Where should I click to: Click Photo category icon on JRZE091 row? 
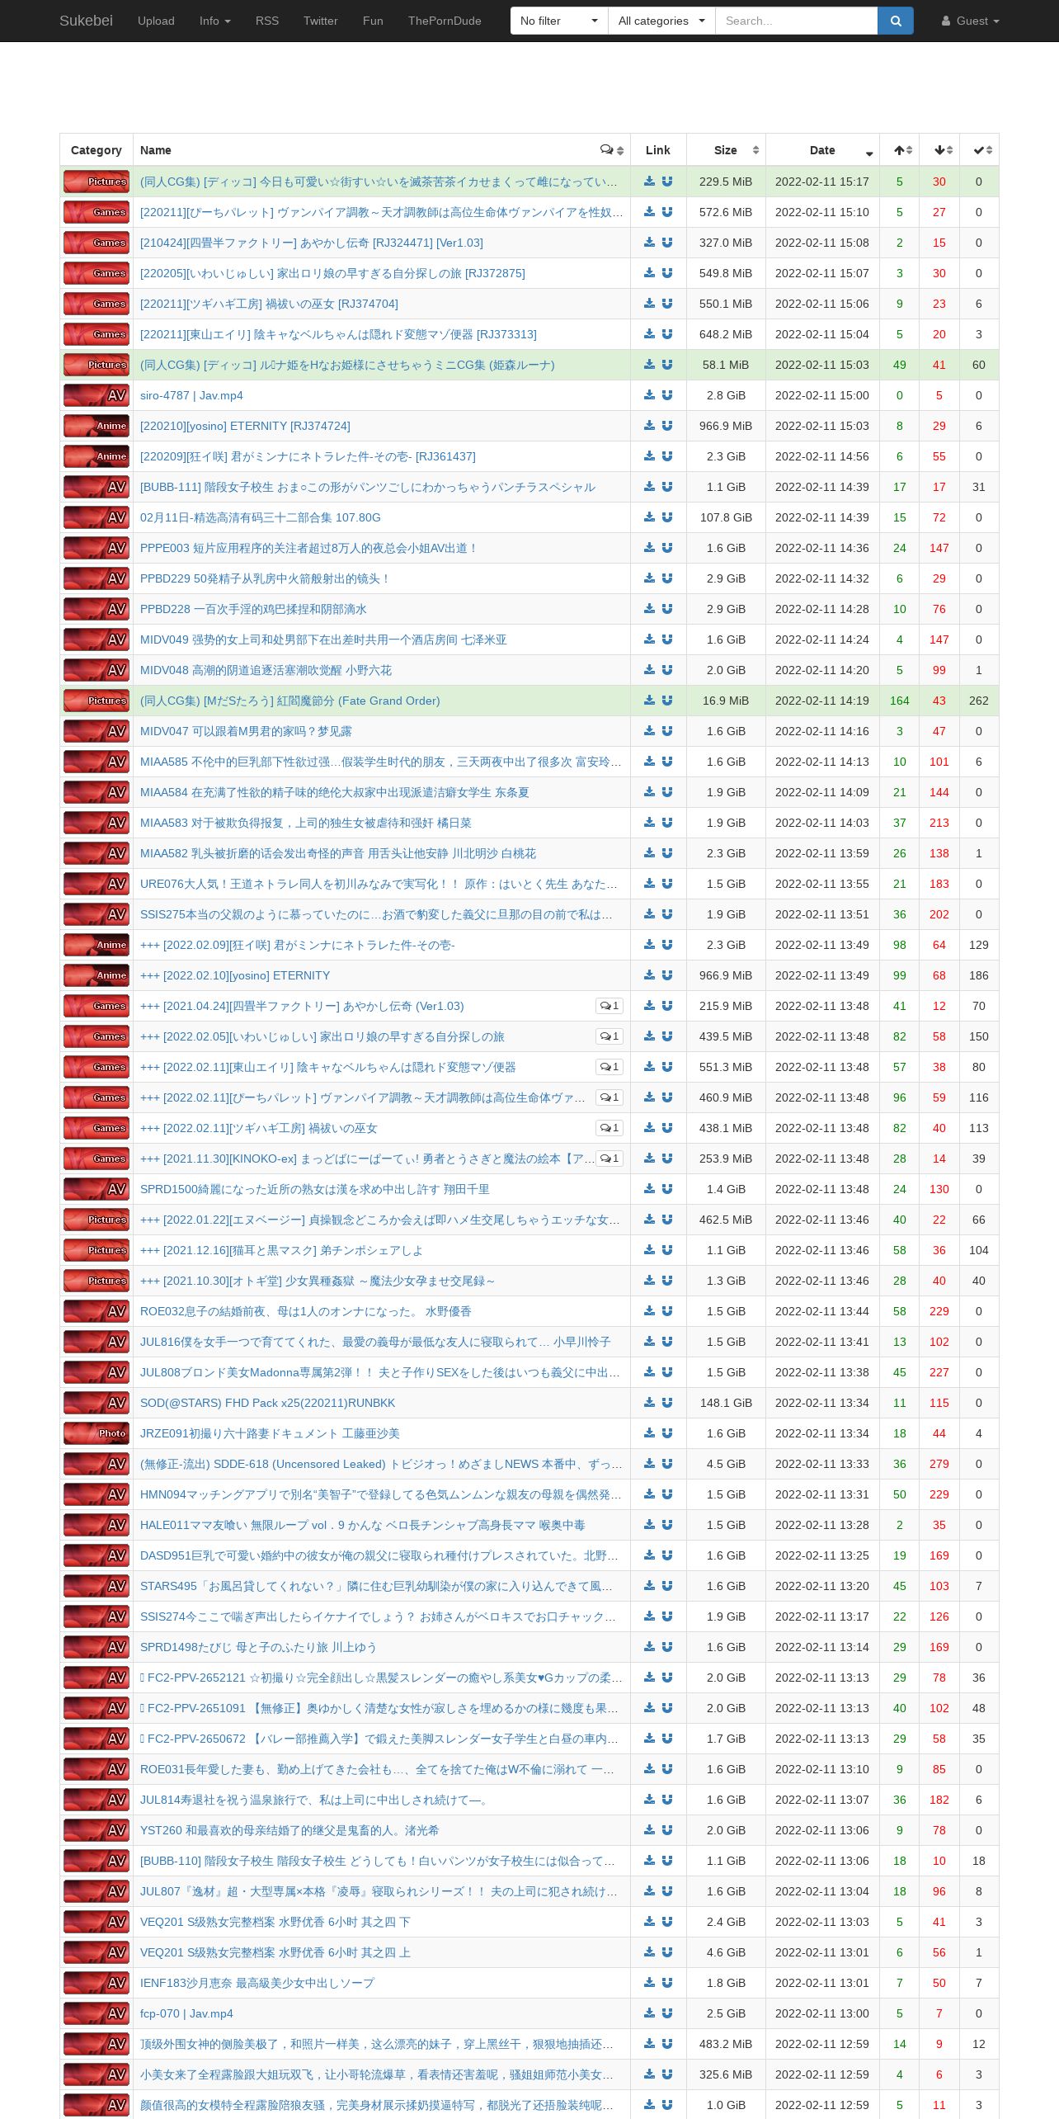pyautogui.click(x=96, y=1433)
